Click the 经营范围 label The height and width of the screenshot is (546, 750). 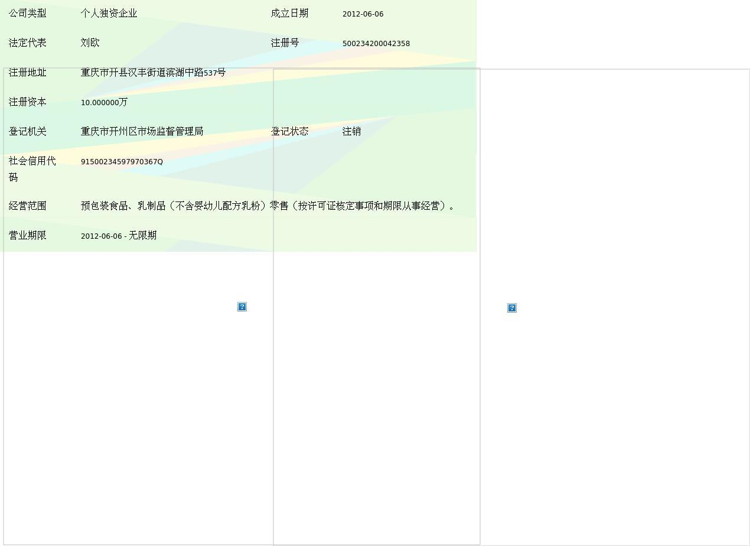pos(28,206)
